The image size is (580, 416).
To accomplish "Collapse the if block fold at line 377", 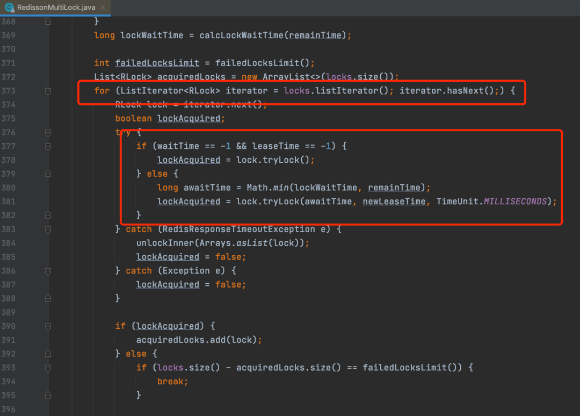I will click(48, 146).
